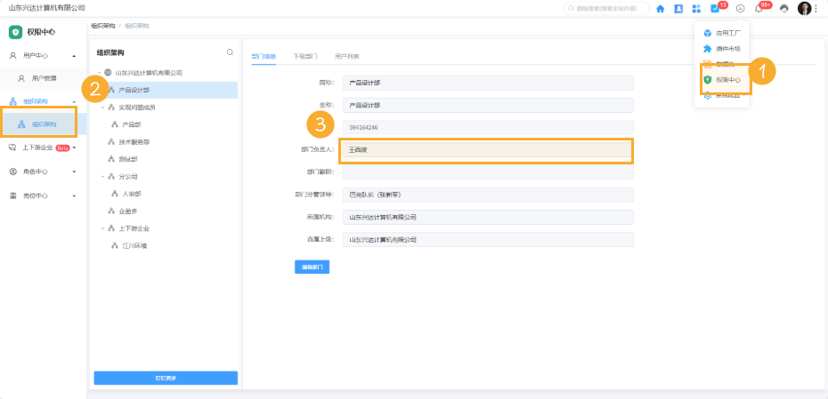This screenshot has width=828, height=399.
Task: Collapse the 用户中心 sidebar menu
Action: [x=74, y=56]
